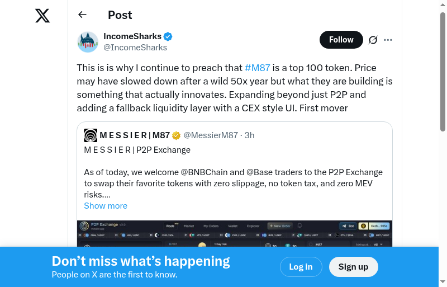Click IncomeSharks blue verified badge

168,37
